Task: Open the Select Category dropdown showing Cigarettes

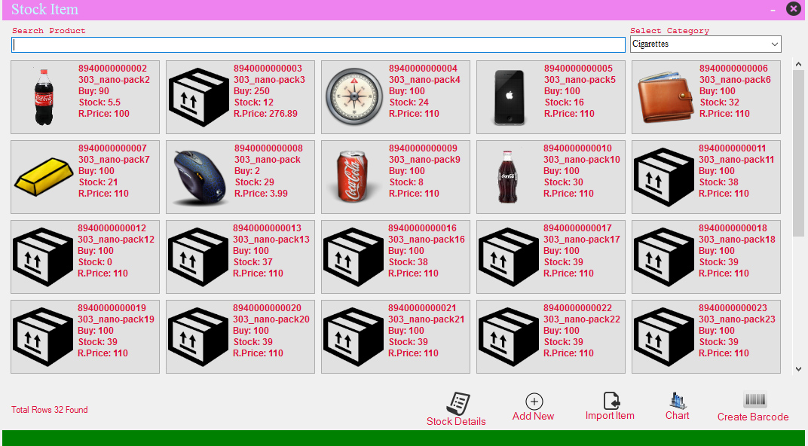Action: 705,44
